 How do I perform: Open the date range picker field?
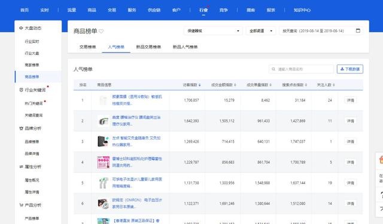[x=321, y=31]
